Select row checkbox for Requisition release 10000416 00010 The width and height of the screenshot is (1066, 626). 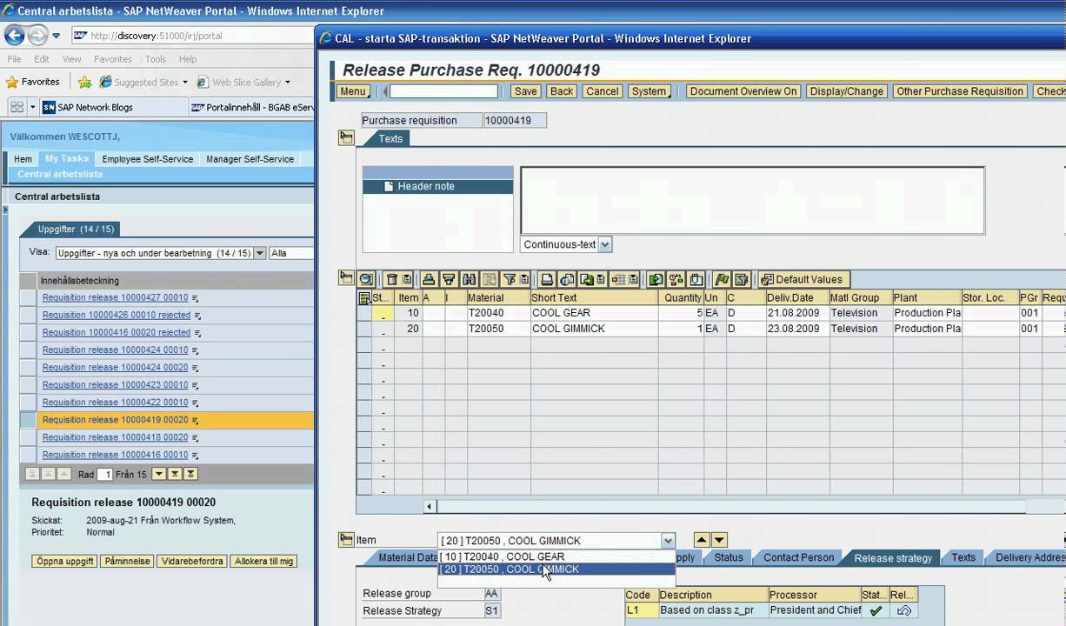[x=28, y=454]
